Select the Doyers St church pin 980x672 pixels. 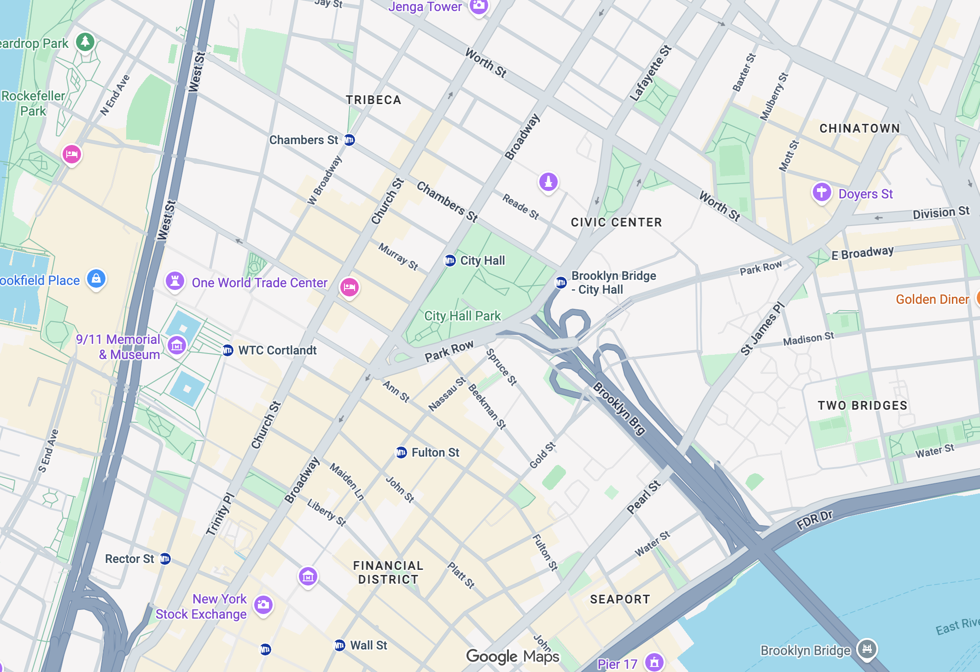coord(822,192)
